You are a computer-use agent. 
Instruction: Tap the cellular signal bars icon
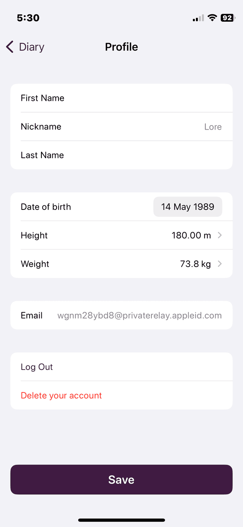coord(198,18)
